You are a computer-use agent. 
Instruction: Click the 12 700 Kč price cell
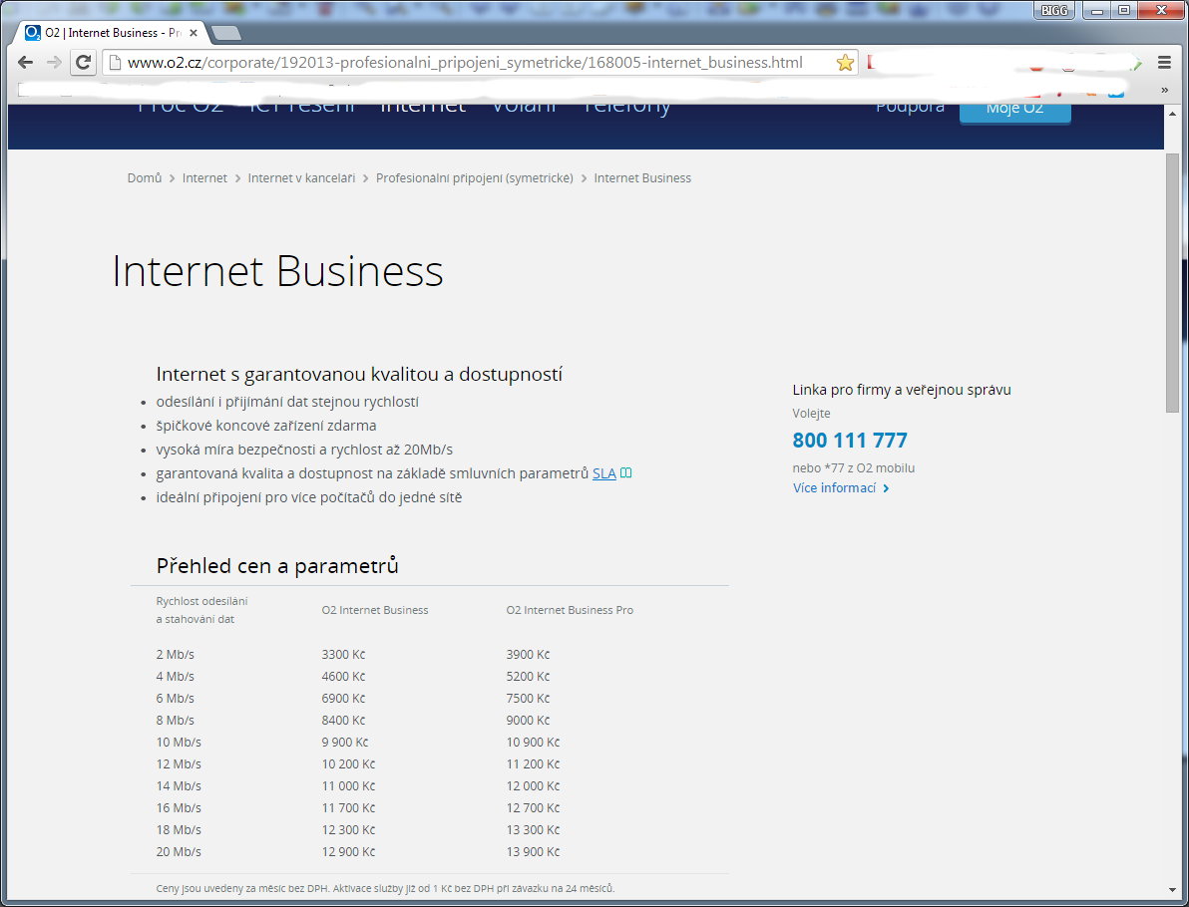tap(533, 808)
